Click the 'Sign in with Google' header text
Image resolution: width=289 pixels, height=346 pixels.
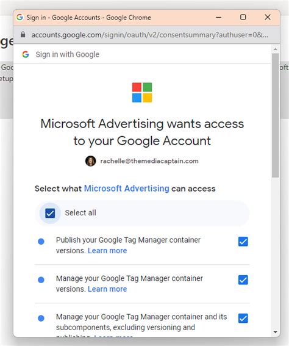tap(68, 54)
